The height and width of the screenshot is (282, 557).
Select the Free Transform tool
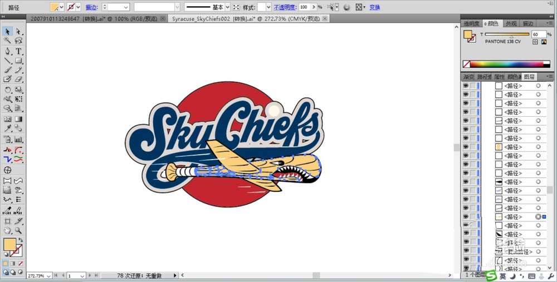(18, 100)
